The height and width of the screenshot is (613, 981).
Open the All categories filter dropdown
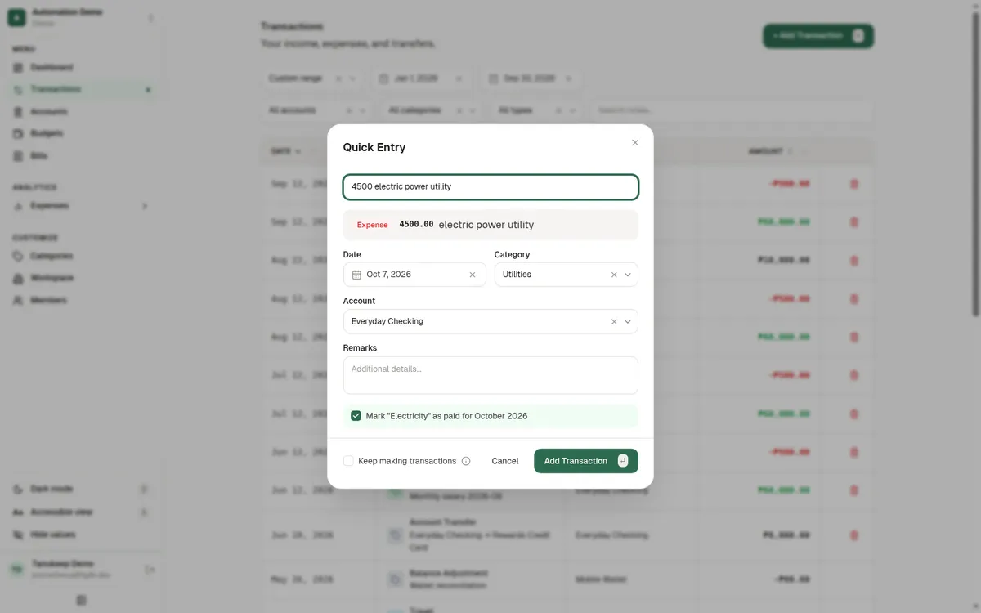(x=432, y=110)
